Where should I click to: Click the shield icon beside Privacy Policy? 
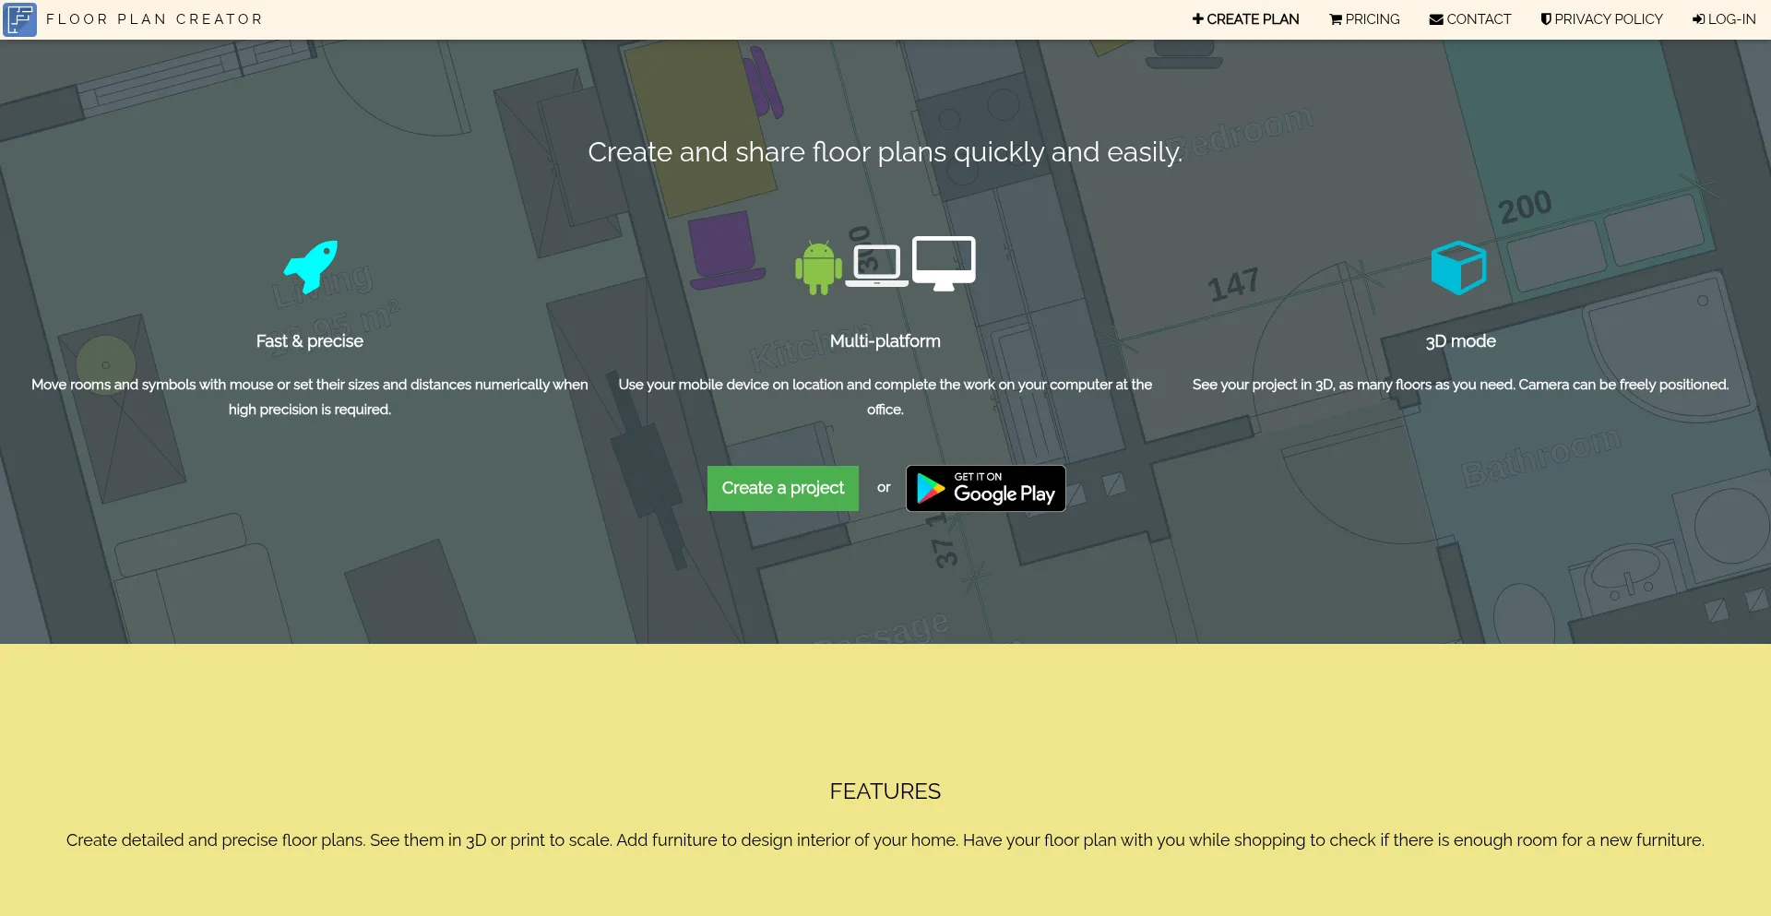coord(1546,19)
